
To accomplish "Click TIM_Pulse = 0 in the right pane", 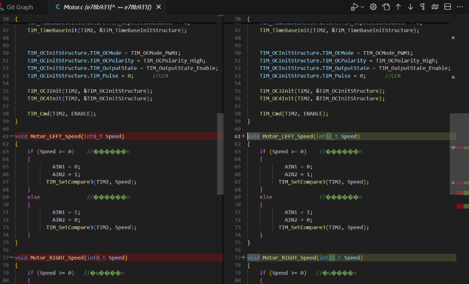I will click(x=313, y=76).
